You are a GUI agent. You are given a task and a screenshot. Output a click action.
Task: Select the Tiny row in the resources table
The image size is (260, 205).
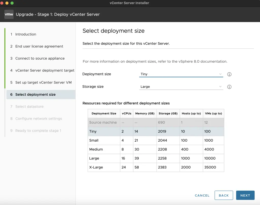coord(104,131)
